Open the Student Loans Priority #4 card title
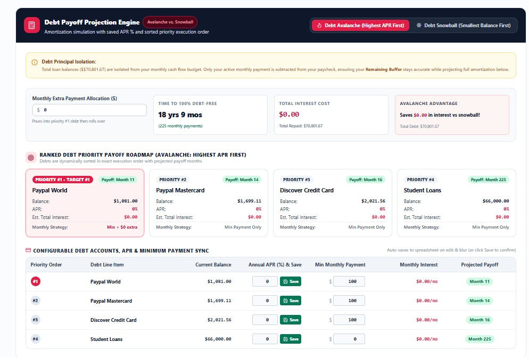529x357 pixels. (423, 191)
